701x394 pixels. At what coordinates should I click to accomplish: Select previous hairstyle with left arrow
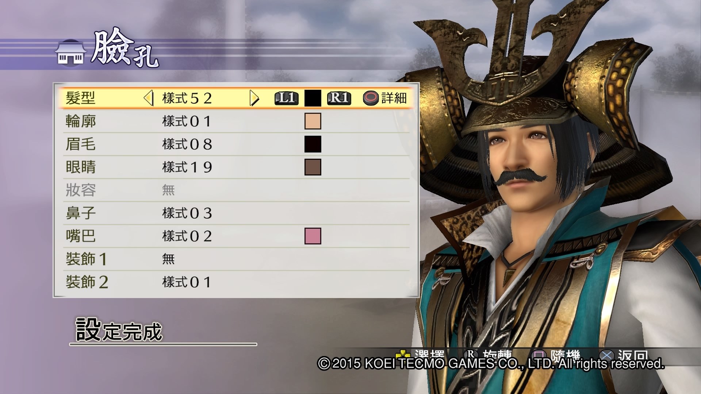(x=148, y=98)
